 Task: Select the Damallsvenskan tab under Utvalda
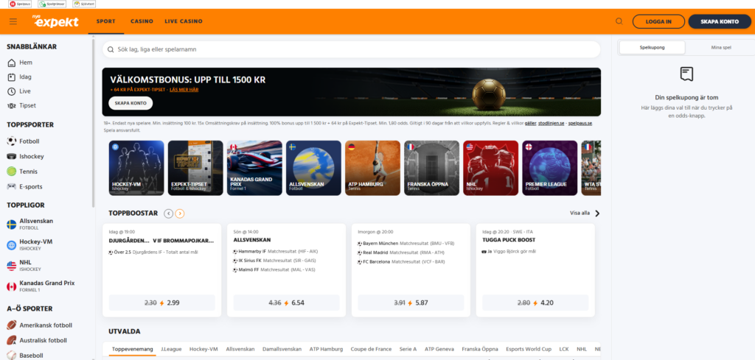[x=282, y=350]
